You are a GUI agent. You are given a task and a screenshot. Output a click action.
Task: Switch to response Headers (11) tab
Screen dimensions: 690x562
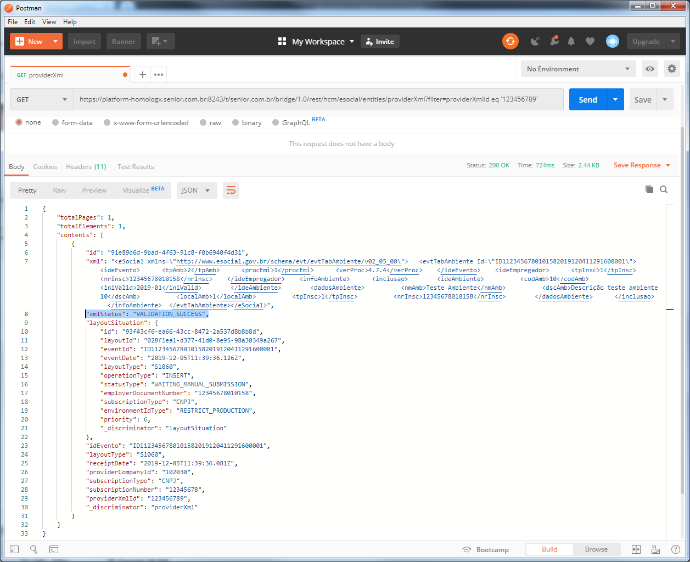[86, 167]
